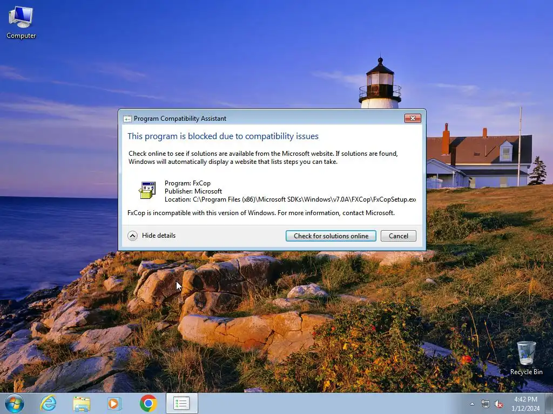Close the Program Compatibility Assistant window

[413, 118]
